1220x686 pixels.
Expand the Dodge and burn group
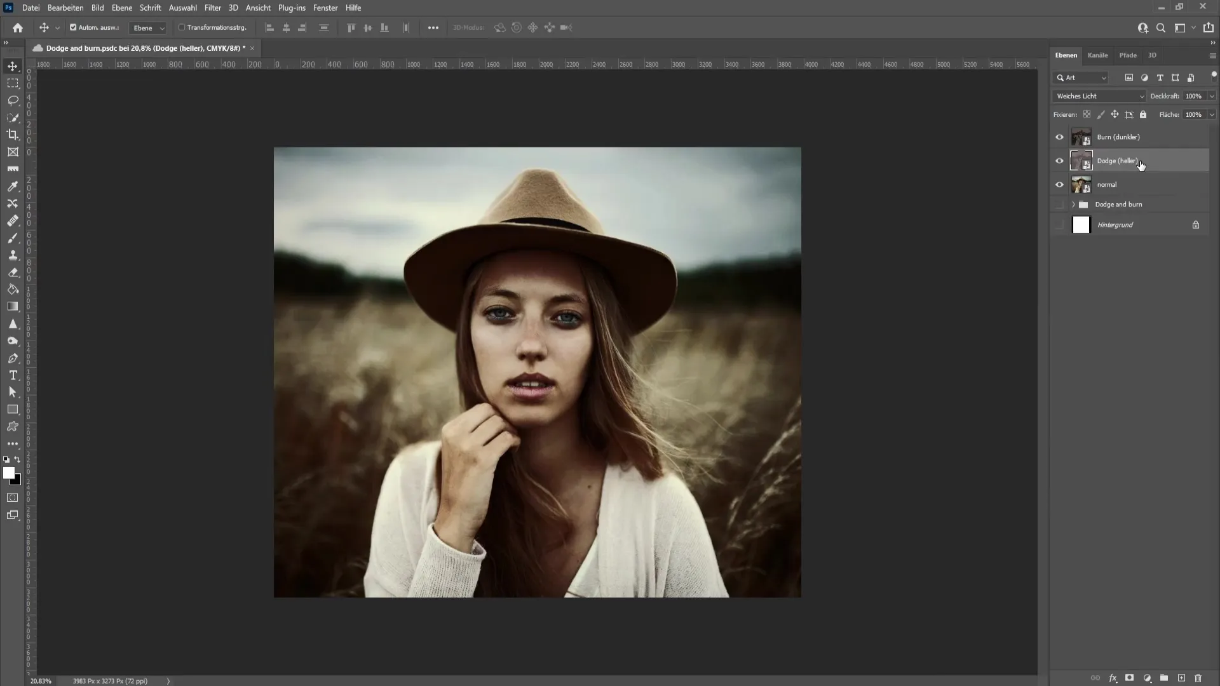click(x=1073, y=205)
